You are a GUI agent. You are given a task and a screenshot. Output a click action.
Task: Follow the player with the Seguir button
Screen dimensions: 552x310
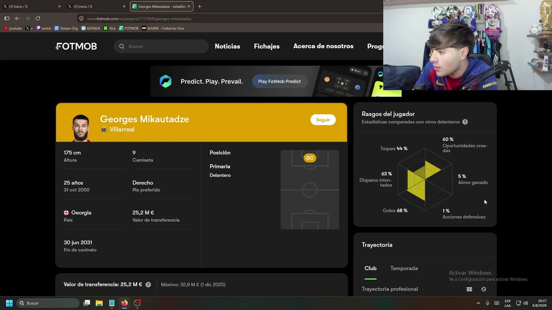pos(323,120)
